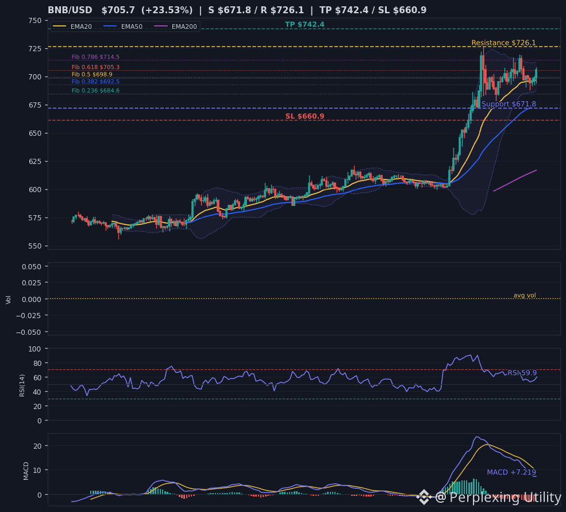Click the Fib 0.786 $714.5 label
The width and height of the screenshot is (566, 512).
click(x=95, y=57)
